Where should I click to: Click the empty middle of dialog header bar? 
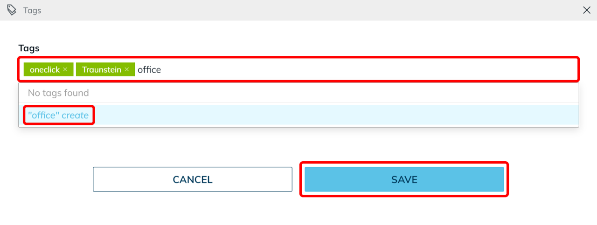(298, 10)
